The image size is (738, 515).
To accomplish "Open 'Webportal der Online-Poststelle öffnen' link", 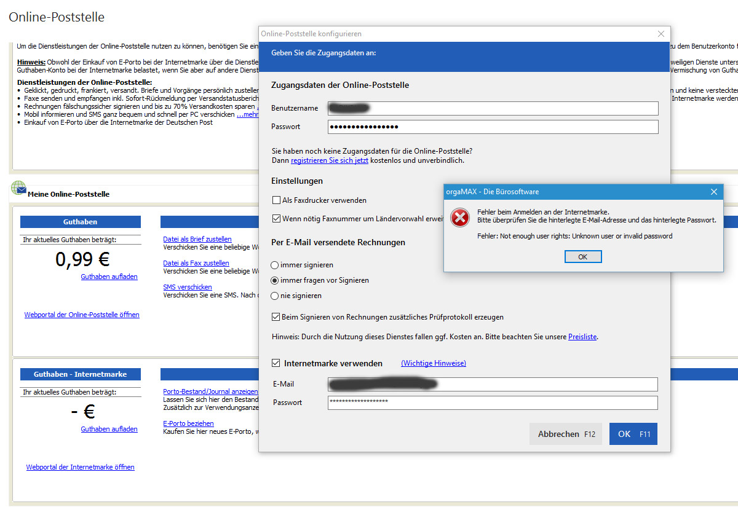I will tap(82, 315).
